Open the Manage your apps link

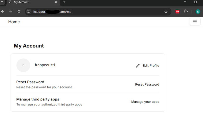point(145,102)
